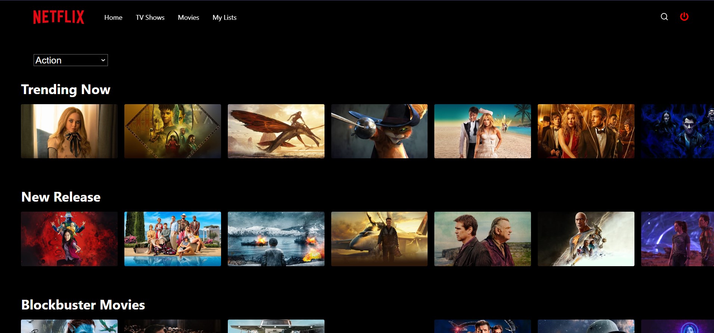714x333 pixels.
Task: Go to Home in the navigation
Action: click(x=113, y=18)
